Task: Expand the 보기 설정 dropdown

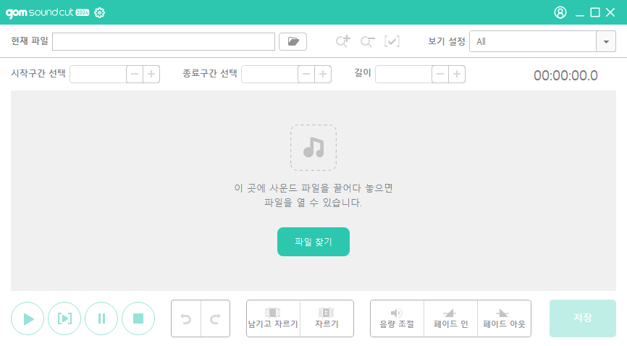Action: pyautogui.click(x=605, y=41)
